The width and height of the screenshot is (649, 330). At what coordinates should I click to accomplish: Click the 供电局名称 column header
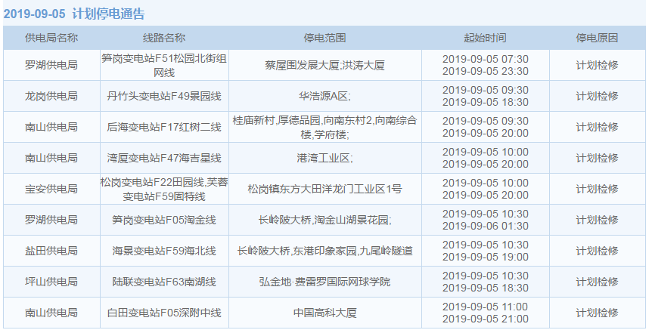pyautogui.click(x=51, y=38)
